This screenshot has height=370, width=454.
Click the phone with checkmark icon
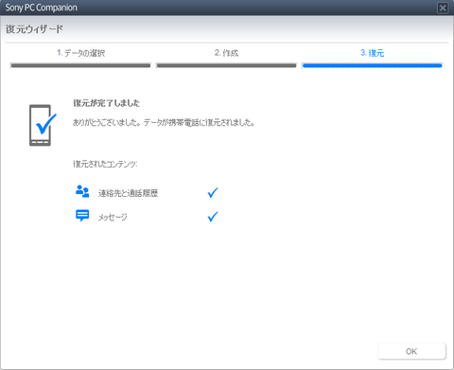pyautogui.click(x=43, y=125)
